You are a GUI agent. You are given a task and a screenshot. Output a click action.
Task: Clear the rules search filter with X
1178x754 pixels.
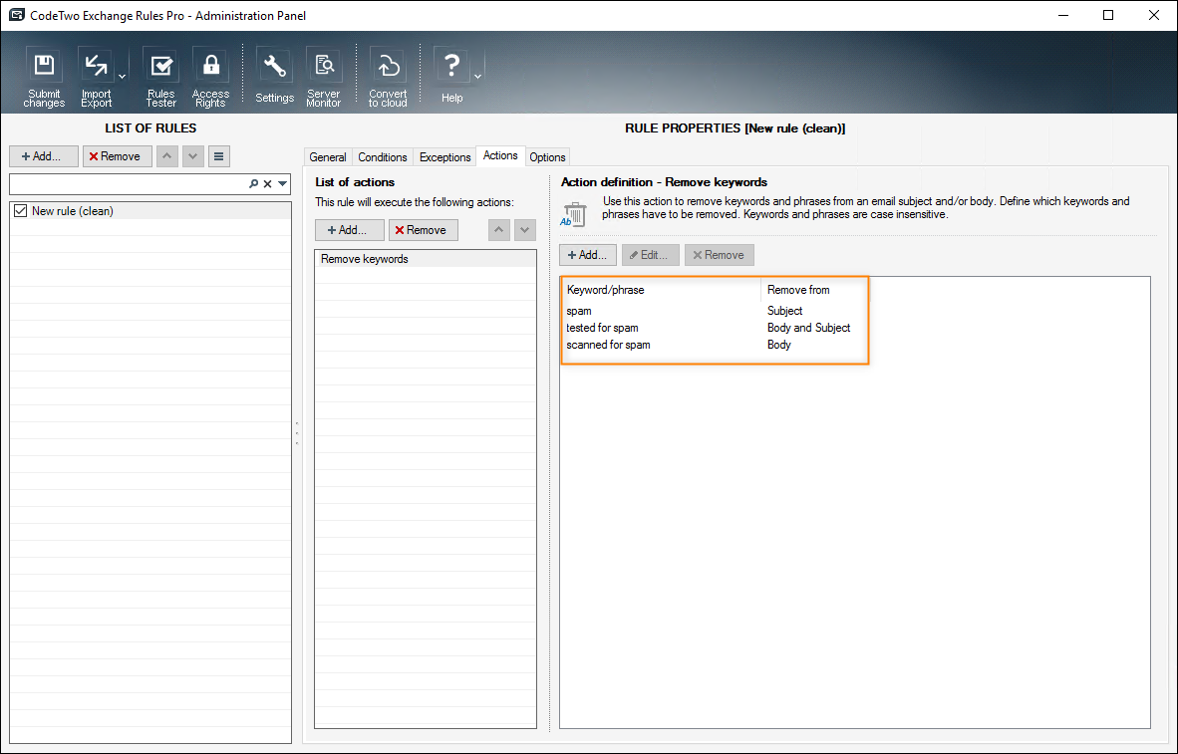pyautogui.click(x=267, y=184)
